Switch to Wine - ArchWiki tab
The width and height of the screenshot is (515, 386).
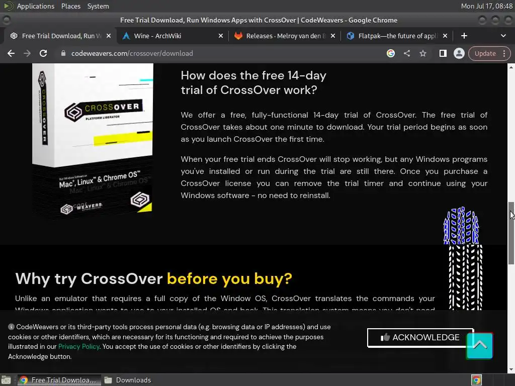172,36
